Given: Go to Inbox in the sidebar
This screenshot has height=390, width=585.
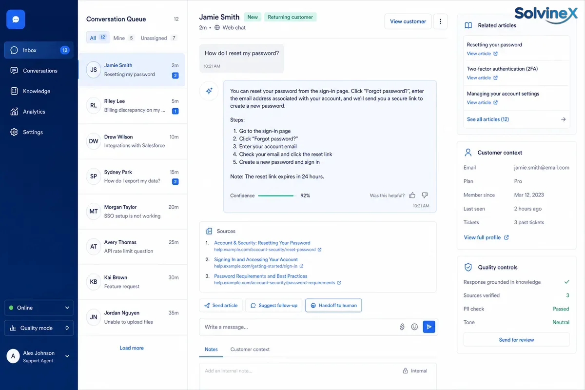Looking at the screenshot, I should 39,50.
